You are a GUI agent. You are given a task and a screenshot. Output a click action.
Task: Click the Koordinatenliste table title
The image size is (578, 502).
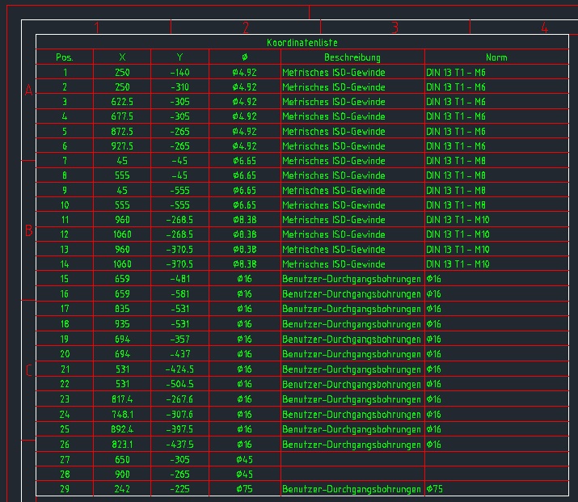point(302,42)
